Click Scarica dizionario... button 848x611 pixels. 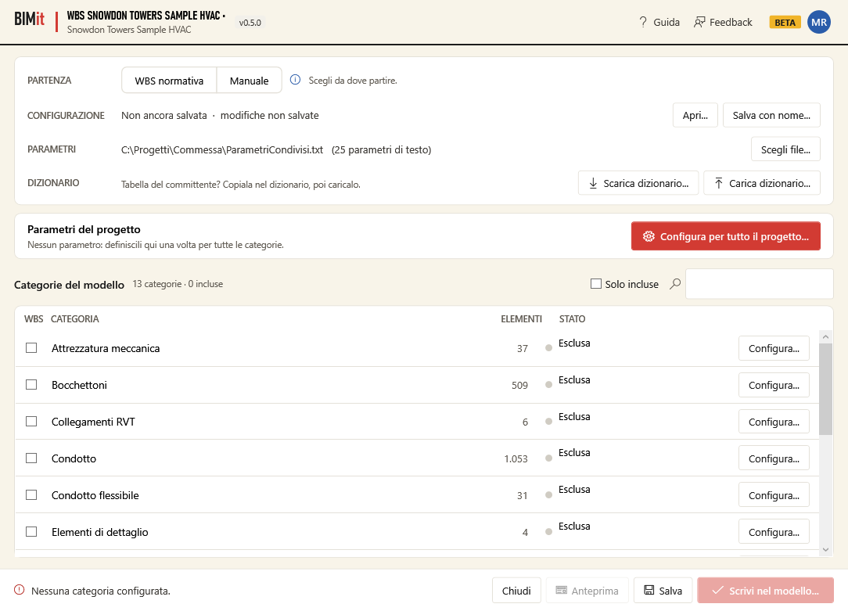638,183
